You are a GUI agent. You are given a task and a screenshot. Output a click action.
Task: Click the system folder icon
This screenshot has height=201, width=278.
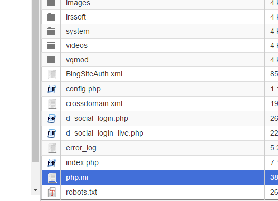point(51,31)
